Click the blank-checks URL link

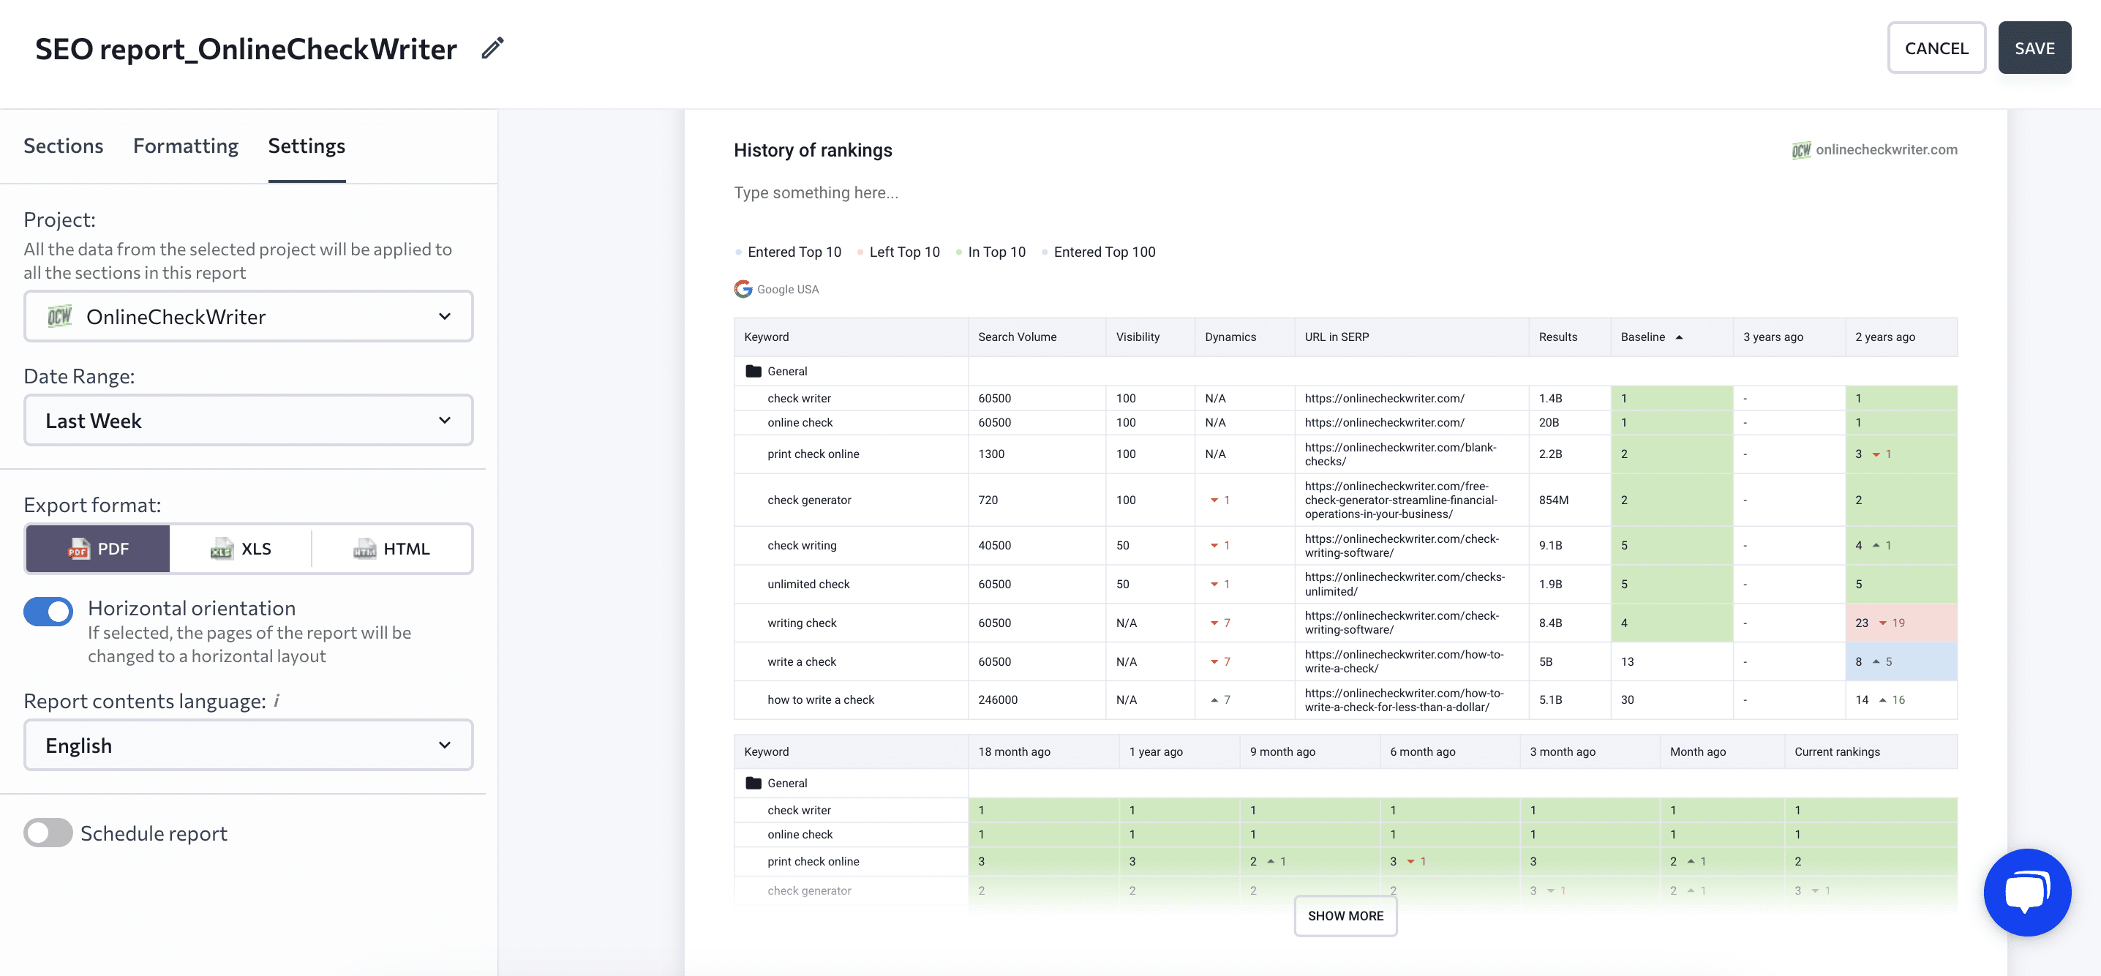[1399, 454]
